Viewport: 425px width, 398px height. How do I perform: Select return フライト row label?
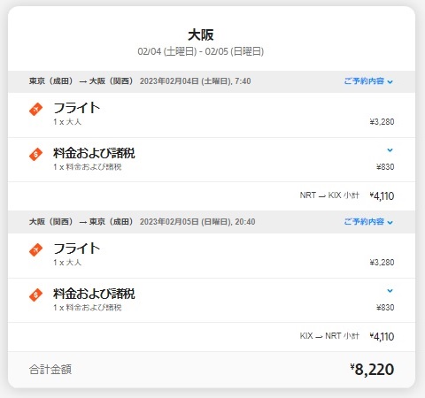pyautogui.click(x=77, y=249)
